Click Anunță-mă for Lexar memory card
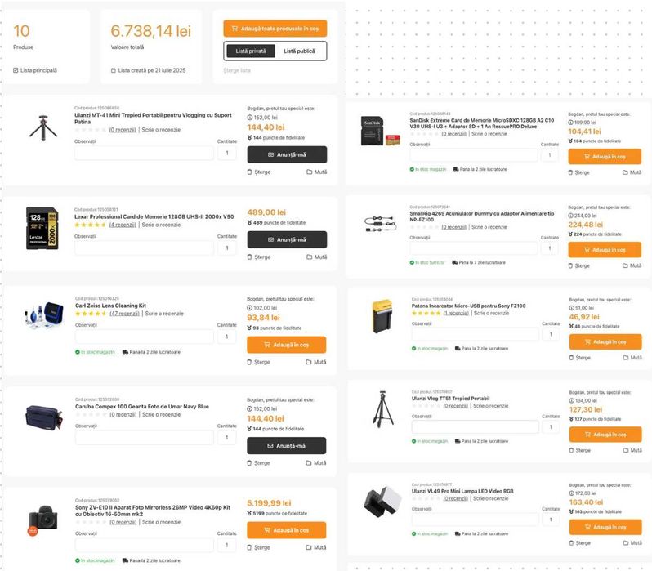 [x=286, y=239]
